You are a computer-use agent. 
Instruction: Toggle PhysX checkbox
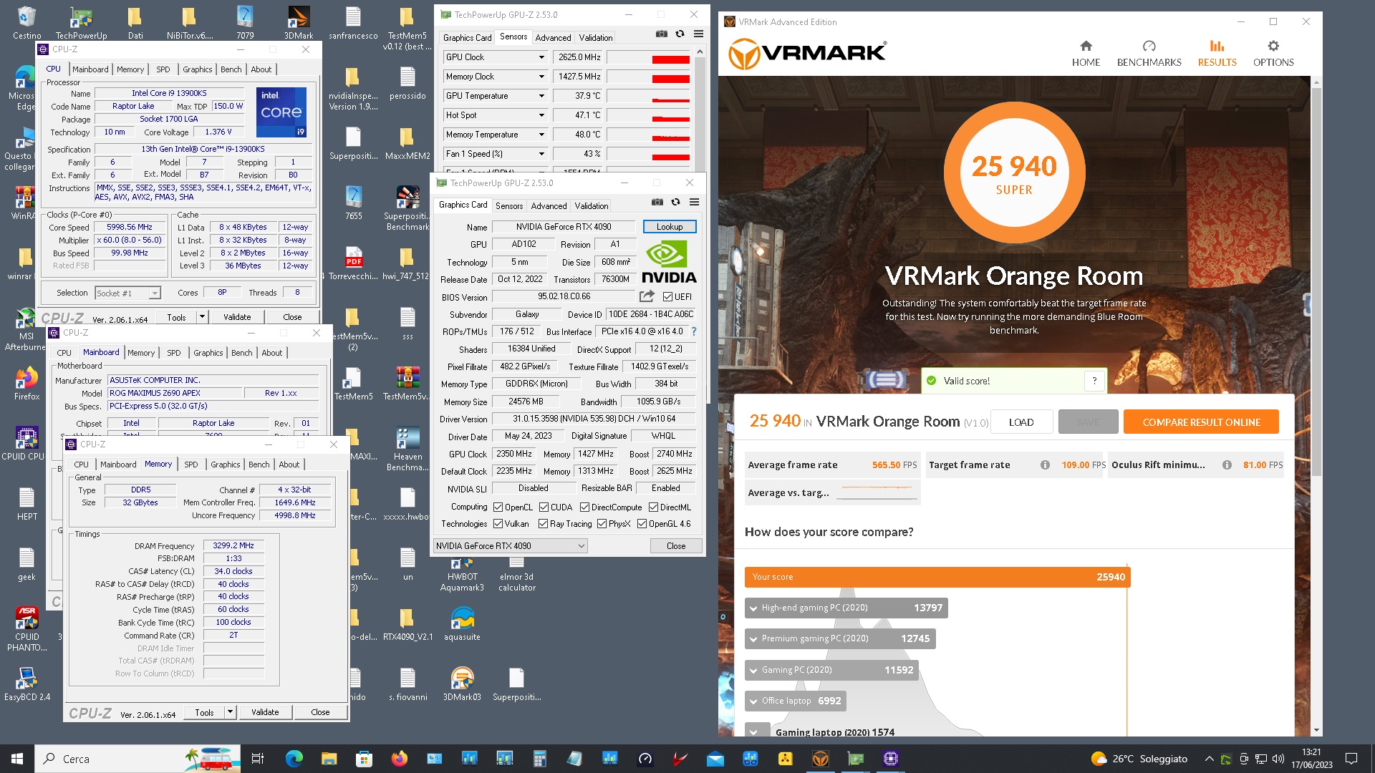(602, 524)
